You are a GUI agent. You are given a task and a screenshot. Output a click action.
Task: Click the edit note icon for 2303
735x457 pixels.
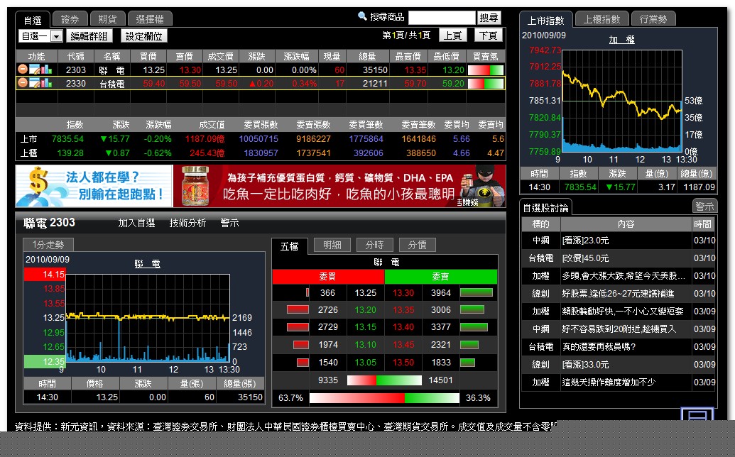pos(33,70)
